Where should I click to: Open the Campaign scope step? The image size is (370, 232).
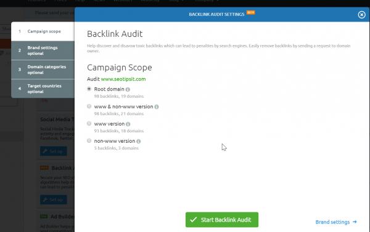(x=43, y=31)
